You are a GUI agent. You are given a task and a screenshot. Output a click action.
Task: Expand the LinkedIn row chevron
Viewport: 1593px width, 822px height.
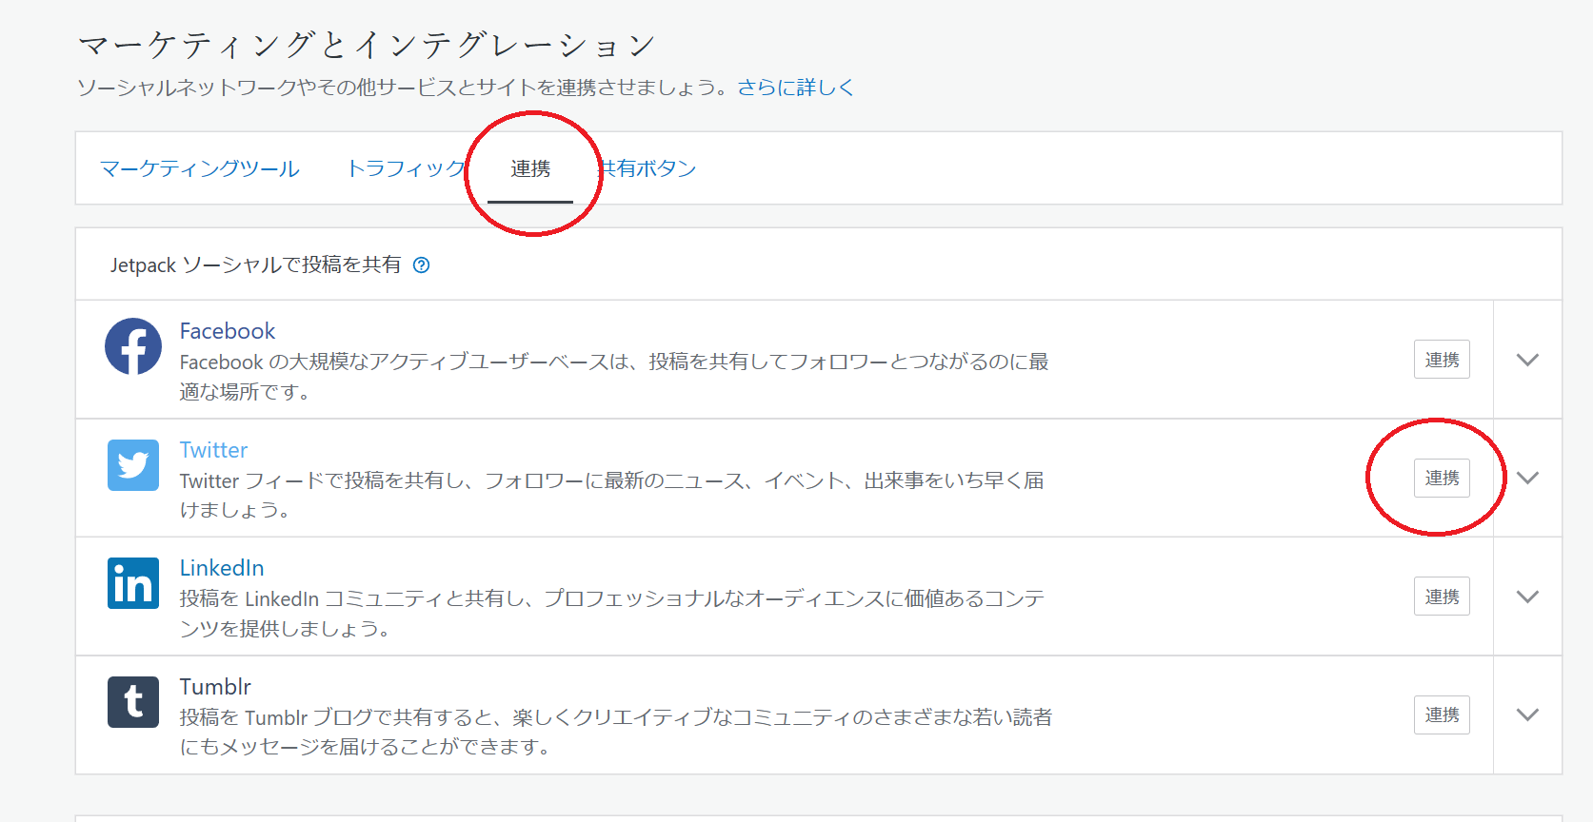(1527, 597)
